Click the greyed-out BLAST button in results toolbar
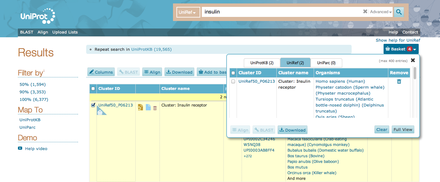This screenshot has width=440, height=182. tap(128, 72)
